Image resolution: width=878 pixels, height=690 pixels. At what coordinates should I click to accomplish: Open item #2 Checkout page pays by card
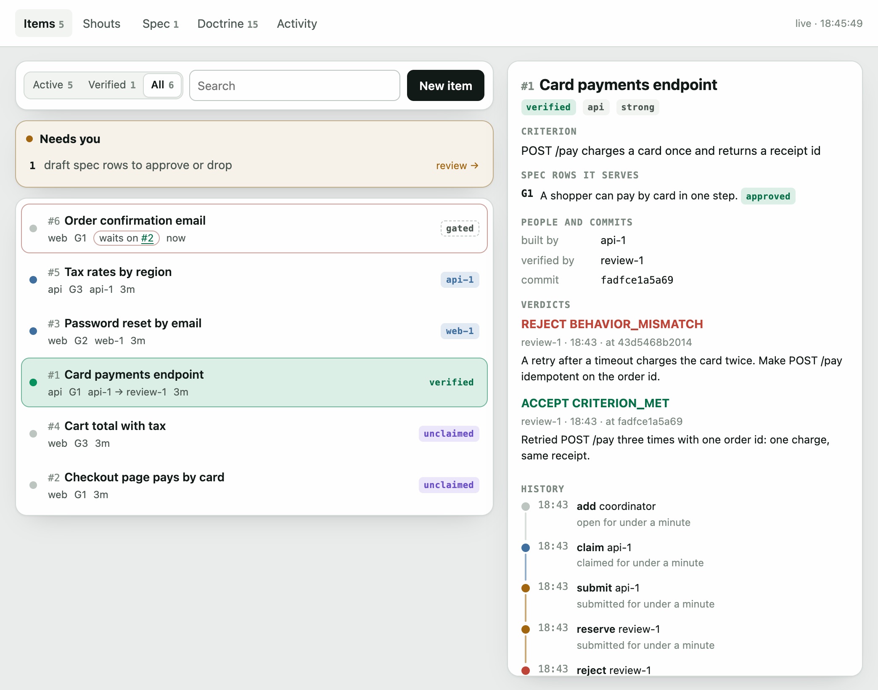(x=254, y=485)
